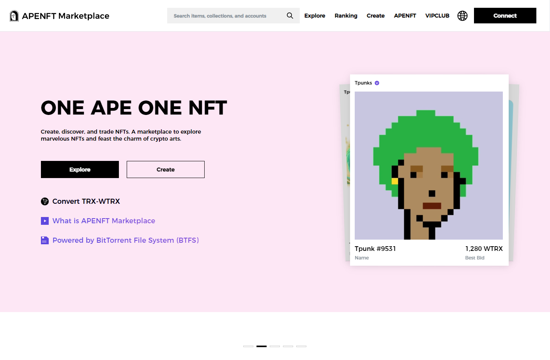Go to VIPCLUB in the navigation
This screenshot has width=550, height=360.
pyautogui.click(x=437, y=16)
